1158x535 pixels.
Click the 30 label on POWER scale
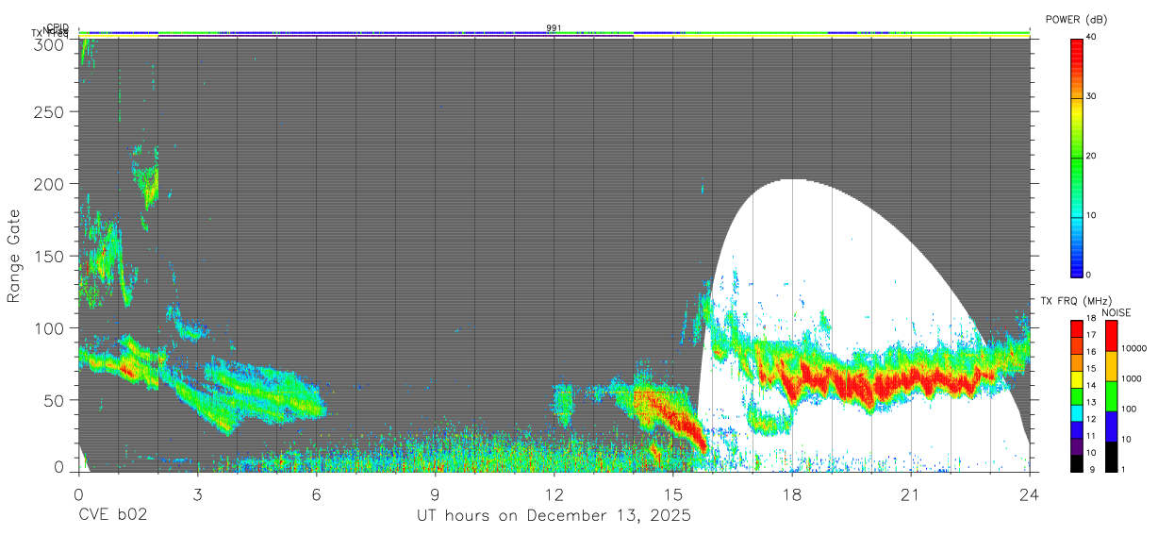pos(1091,96)
